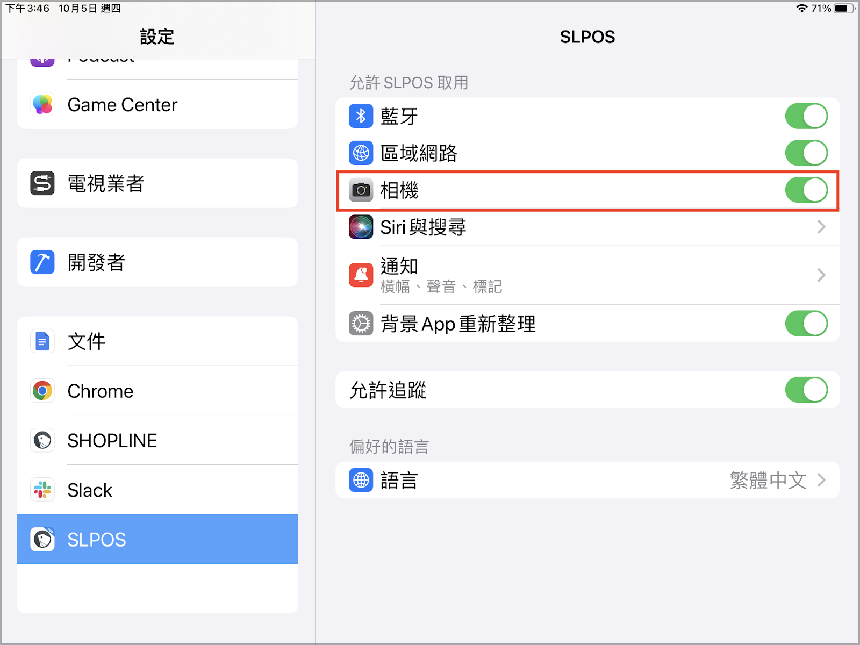The height and width of the screenshot is (645, 860).
Task: Disable 背景 App 重新整理 switch
Action: 806,324
